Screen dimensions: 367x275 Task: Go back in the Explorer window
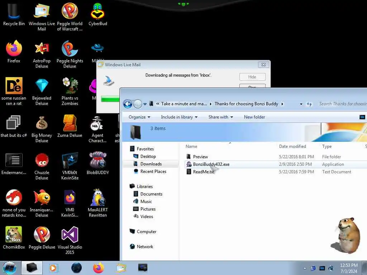click(x=128, y=104)
